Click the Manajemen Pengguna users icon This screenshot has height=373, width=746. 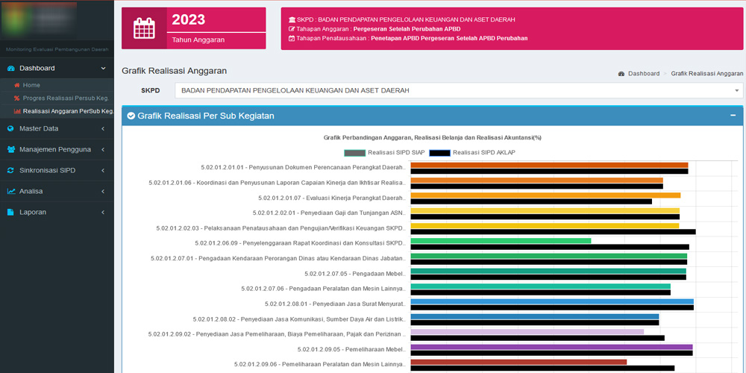[11, 149]
